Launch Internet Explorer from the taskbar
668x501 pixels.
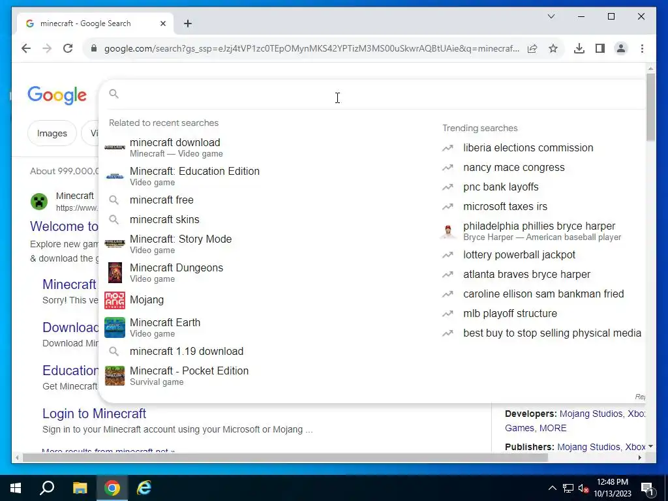(144, 488)
